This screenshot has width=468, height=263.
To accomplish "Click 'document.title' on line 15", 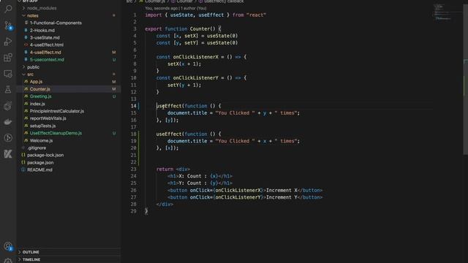I will (187, 113).
